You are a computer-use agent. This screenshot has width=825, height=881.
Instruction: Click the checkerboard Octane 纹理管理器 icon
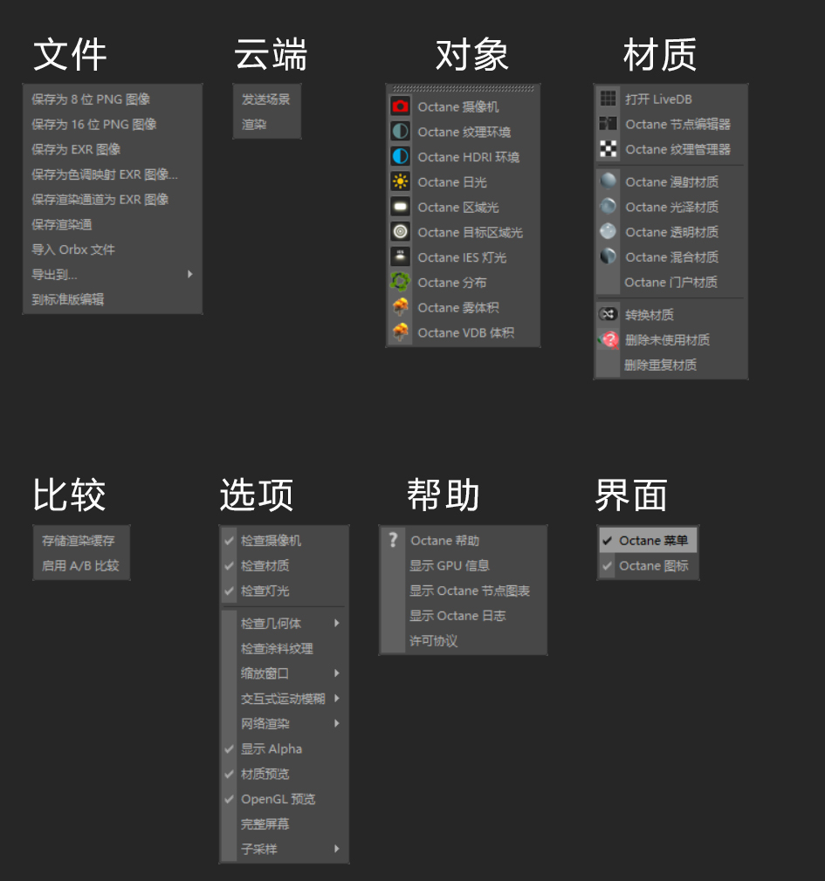click(608, 149)
